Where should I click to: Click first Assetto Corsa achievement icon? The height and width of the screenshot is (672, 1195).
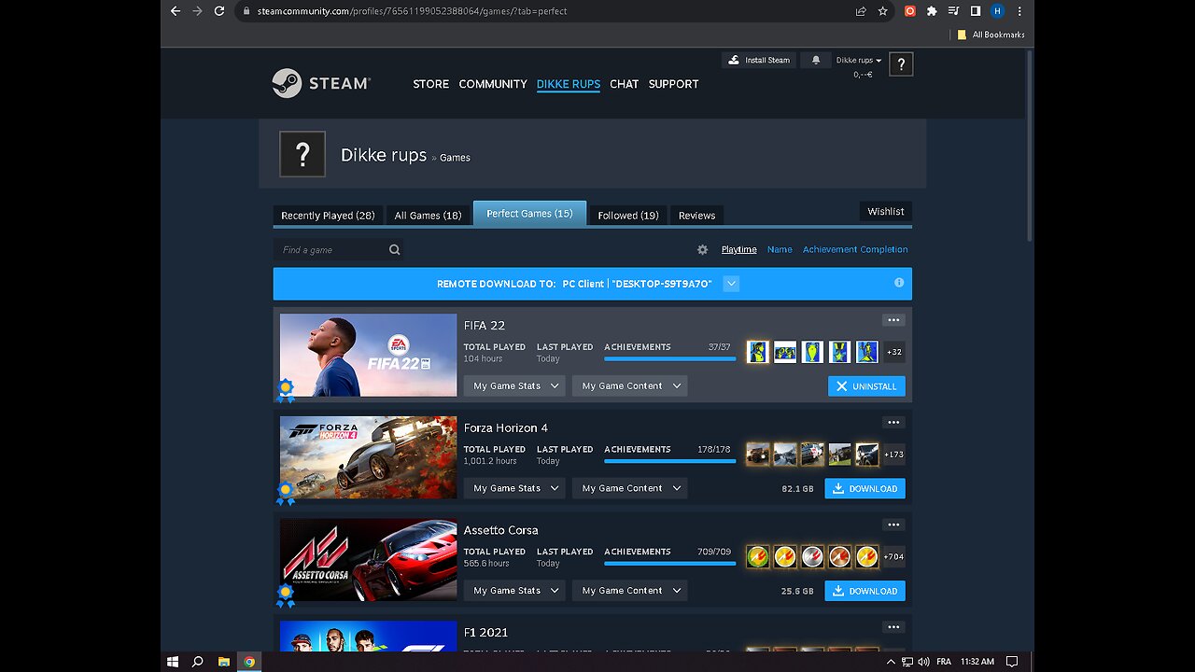click(x=758, y=556)
